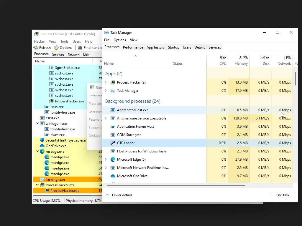Image resolution: width=302 pixels, height=226 pixels.
Task: Select SecurityHealthSystray.exe shield icon
Action: (x=42, y=140)
